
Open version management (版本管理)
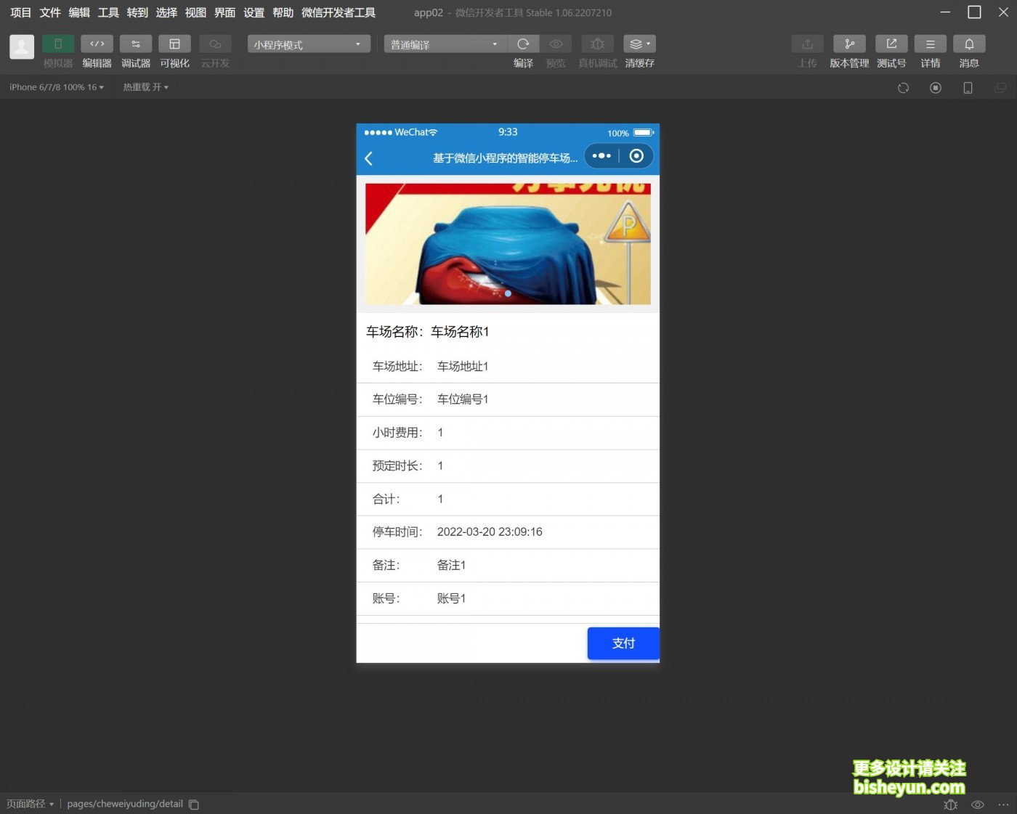point(849,44)
